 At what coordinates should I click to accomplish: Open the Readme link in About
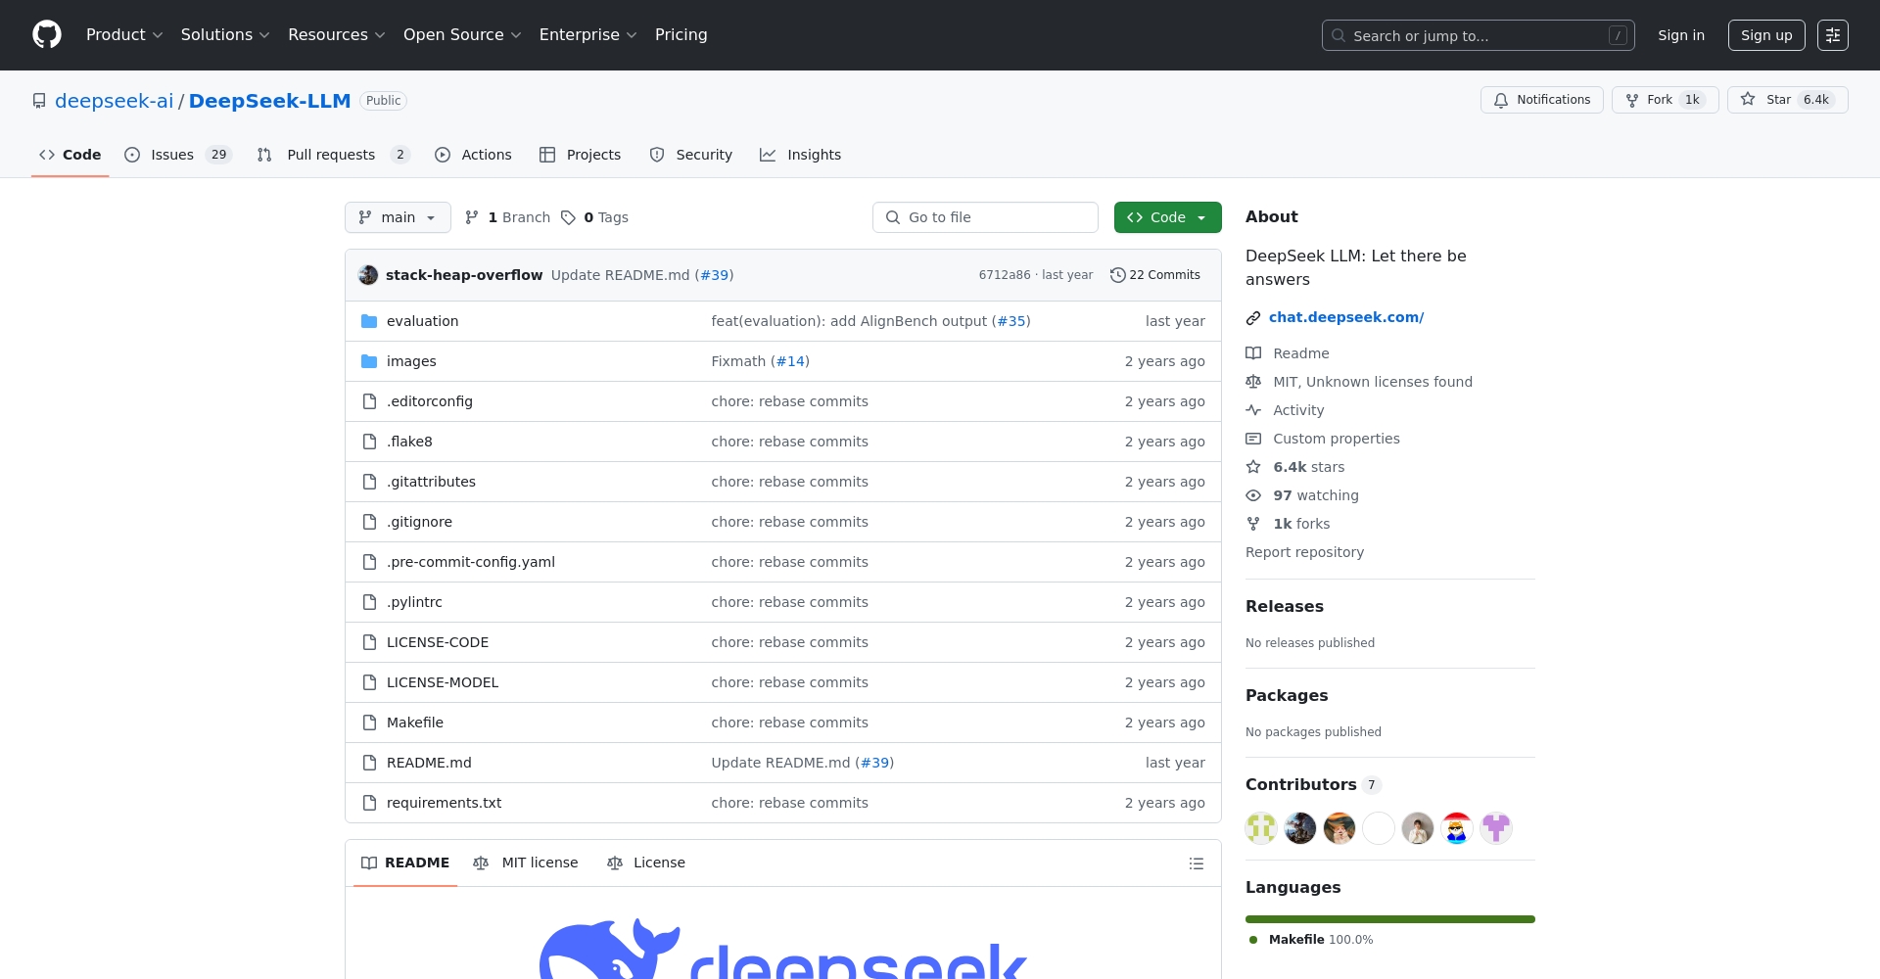(x=1300, y=353)
